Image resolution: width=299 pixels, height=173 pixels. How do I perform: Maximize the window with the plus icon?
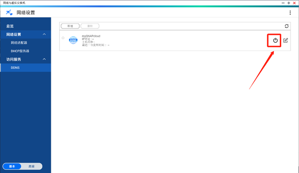tap(289, 3)
